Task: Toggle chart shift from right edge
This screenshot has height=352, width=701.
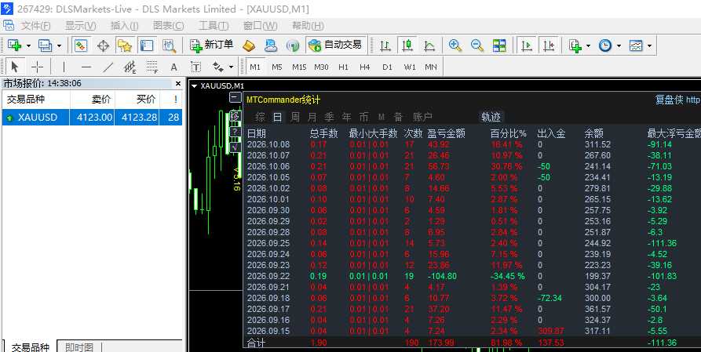Action: tap(549, 45)
